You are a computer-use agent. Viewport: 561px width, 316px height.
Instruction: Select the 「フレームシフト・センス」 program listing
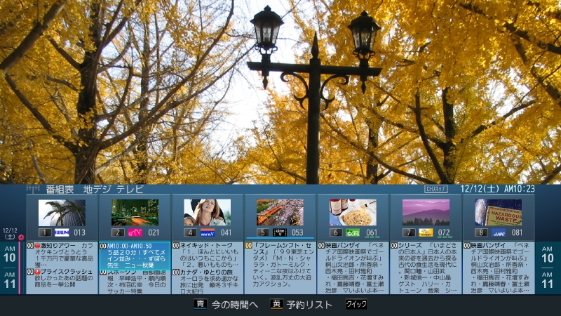[x=280, y=268]
